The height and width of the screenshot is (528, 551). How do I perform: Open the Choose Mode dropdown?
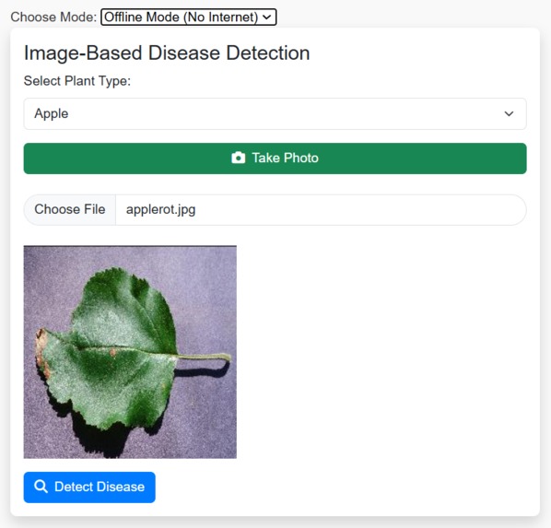tap(189, 18)
